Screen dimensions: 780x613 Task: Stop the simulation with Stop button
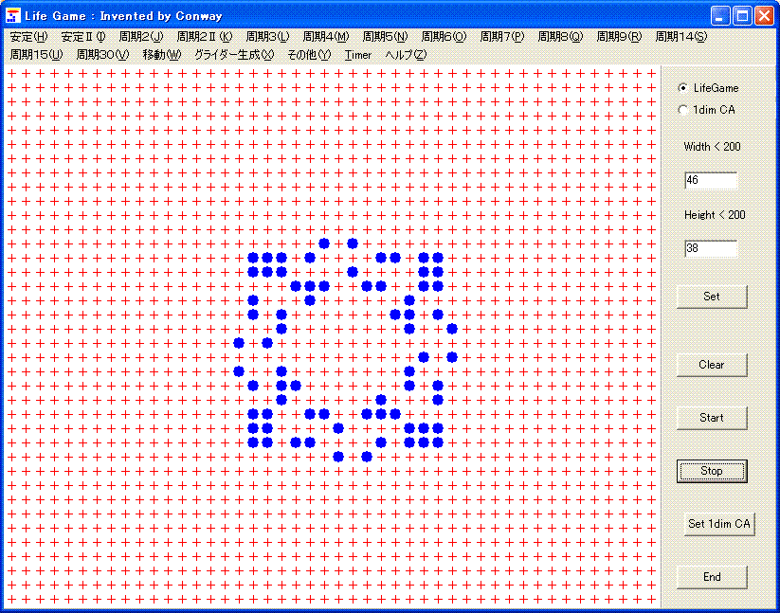click(712, 471)
